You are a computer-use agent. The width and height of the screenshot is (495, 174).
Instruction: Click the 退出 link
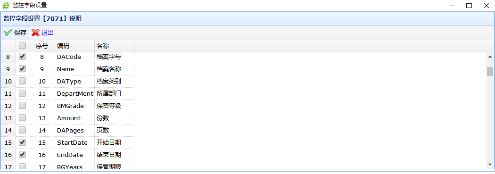pos(47,33)
